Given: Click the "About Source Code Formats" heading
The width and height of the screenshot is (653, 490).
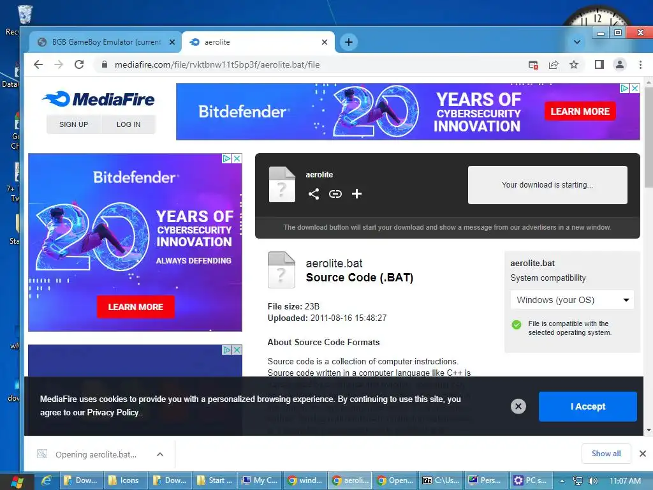Looking at the screenshot, I should (x=323, y=342).
